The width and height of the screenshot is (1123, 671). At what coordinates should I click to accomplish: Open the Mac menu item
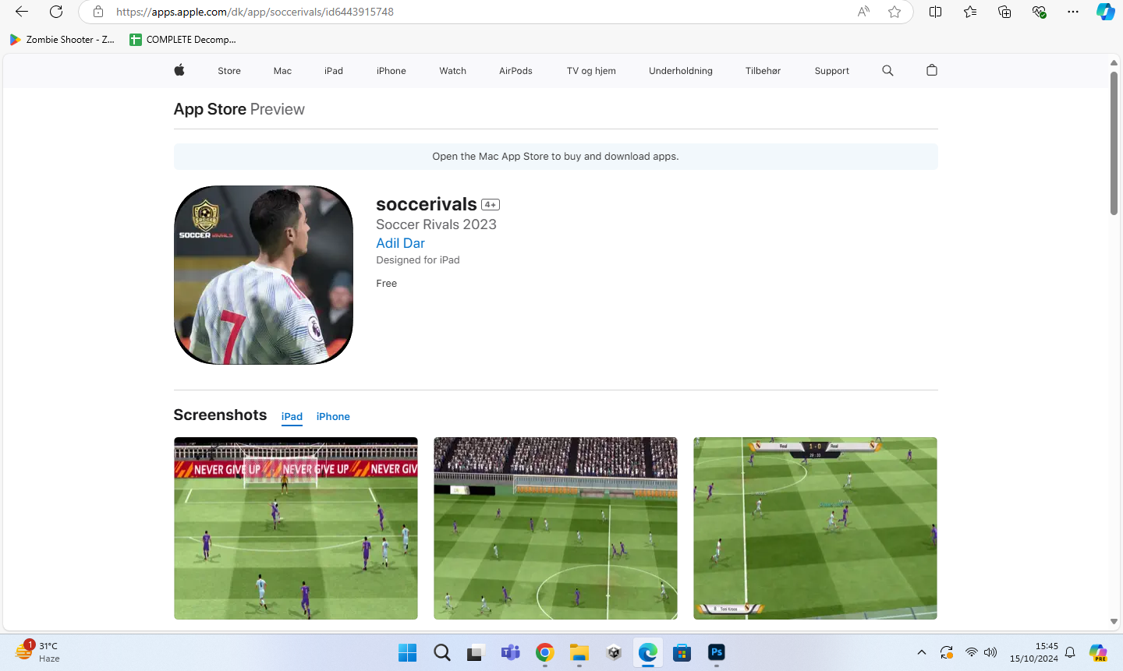[282, 71]
